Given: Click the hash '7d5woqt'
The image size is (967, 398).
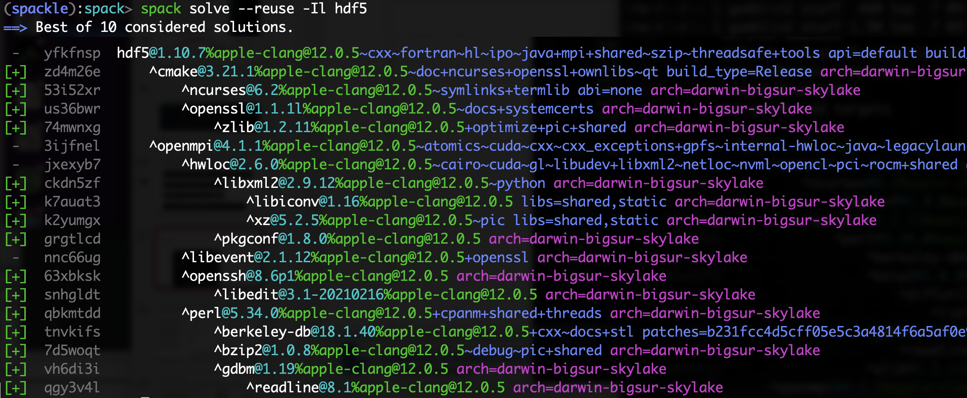Looking at the screenshot, I should click(x=72, y=350).
